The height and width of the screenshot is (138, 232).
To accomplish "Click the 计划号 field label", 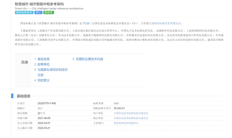I will 21,103.
